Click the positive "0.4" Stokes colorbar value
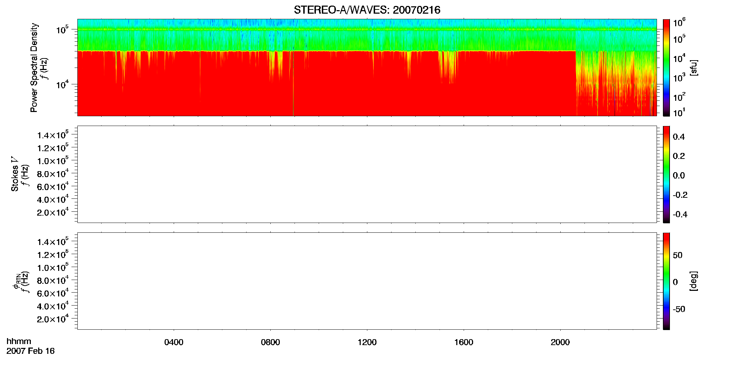Screen dimensions: 734x378 (679, 137)
